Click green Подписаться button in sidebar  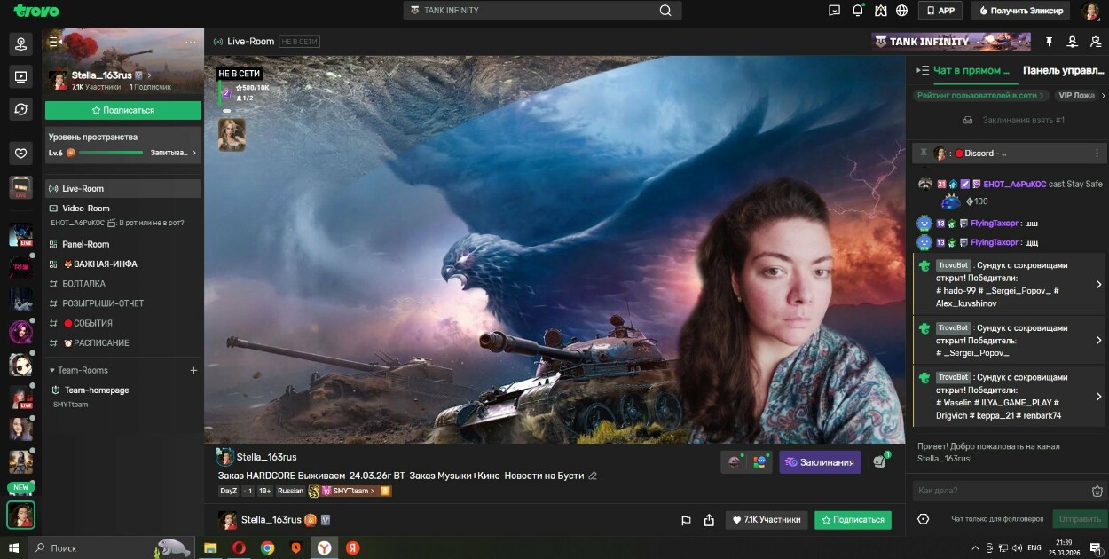click(x=122, y=110)
